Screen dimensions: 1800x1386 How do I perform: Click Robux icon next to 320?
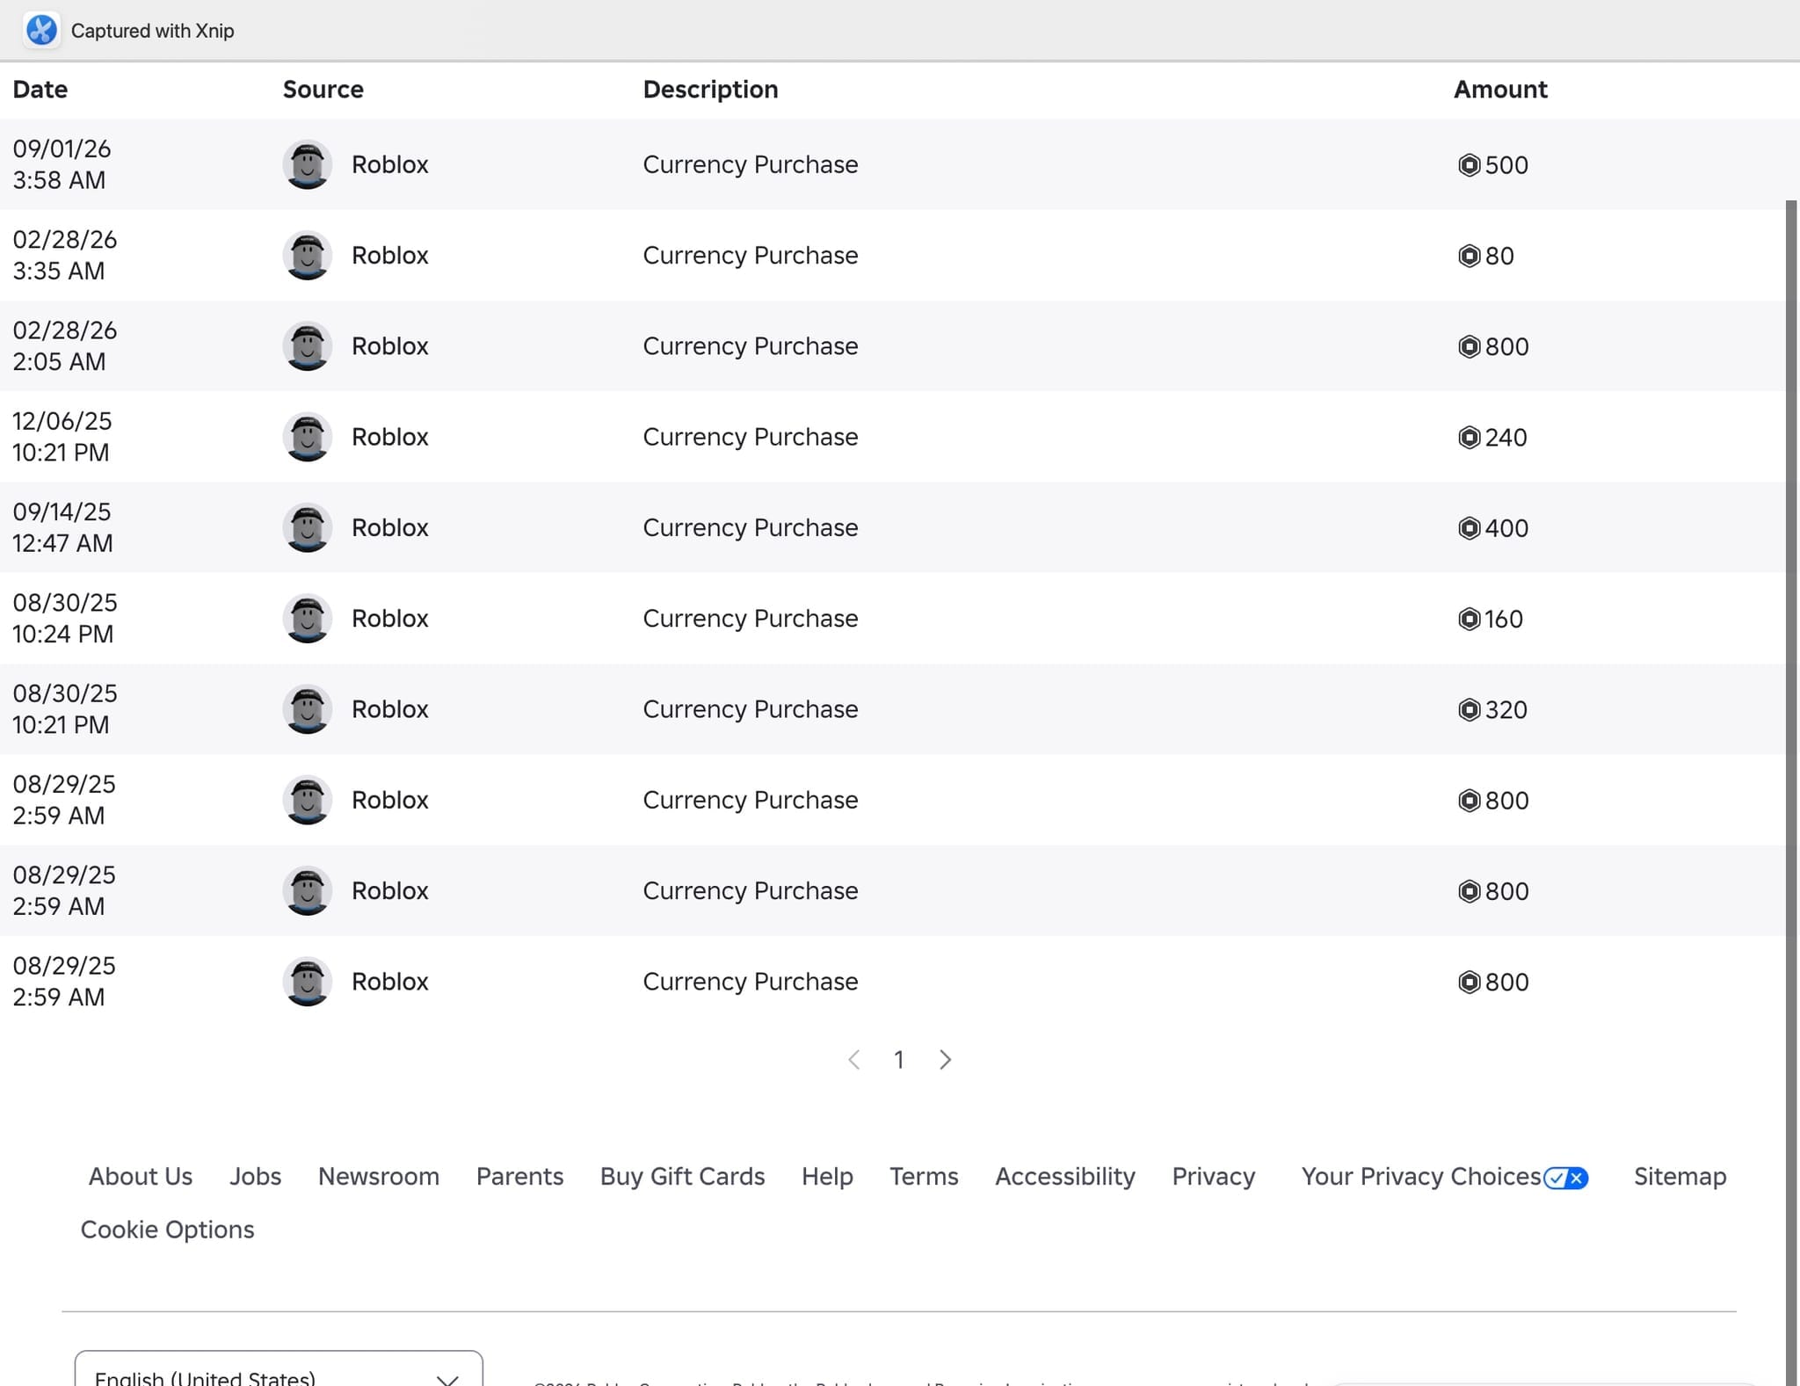tap(1469, 709)
